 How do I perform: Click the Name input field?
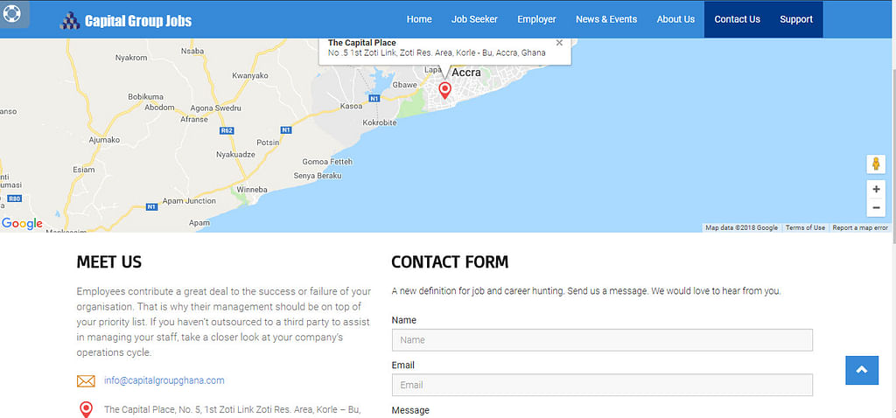click(x=602, y=339)
